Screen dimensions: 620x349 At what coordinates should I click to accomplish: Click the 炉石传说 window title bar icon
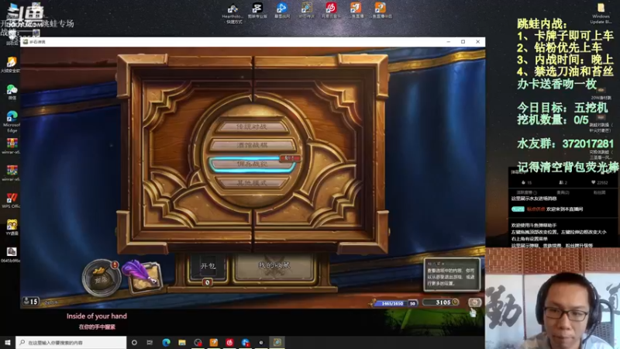pyautogui.click(x=26, y=42)
